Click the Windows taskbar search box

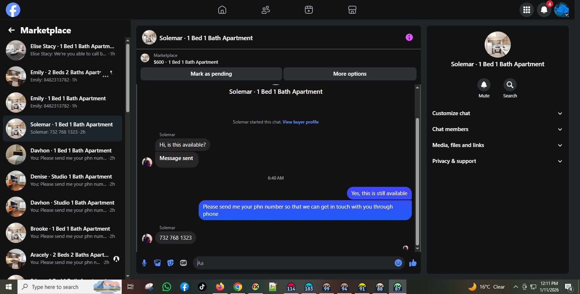70,287
